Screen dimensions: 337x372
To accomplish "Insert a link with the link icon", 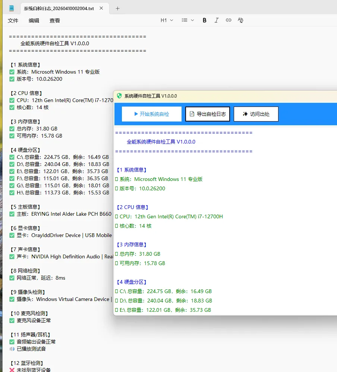I will point(229,20).
